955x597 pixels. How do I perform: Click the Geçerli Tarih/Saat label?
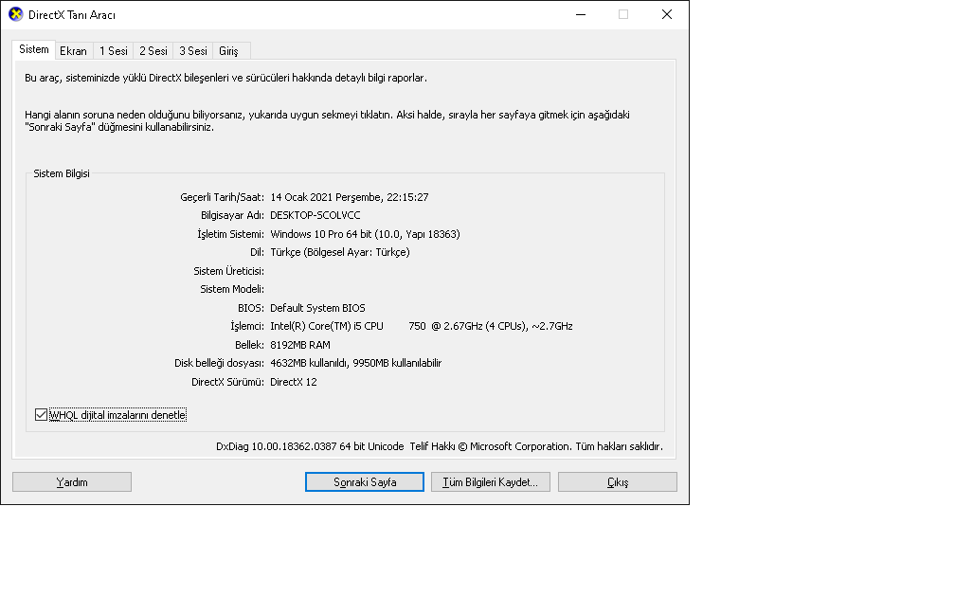click(x=222, y=197)
